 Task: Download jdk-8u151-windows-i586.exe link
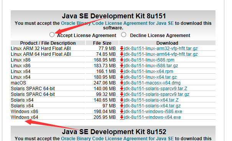153,112
